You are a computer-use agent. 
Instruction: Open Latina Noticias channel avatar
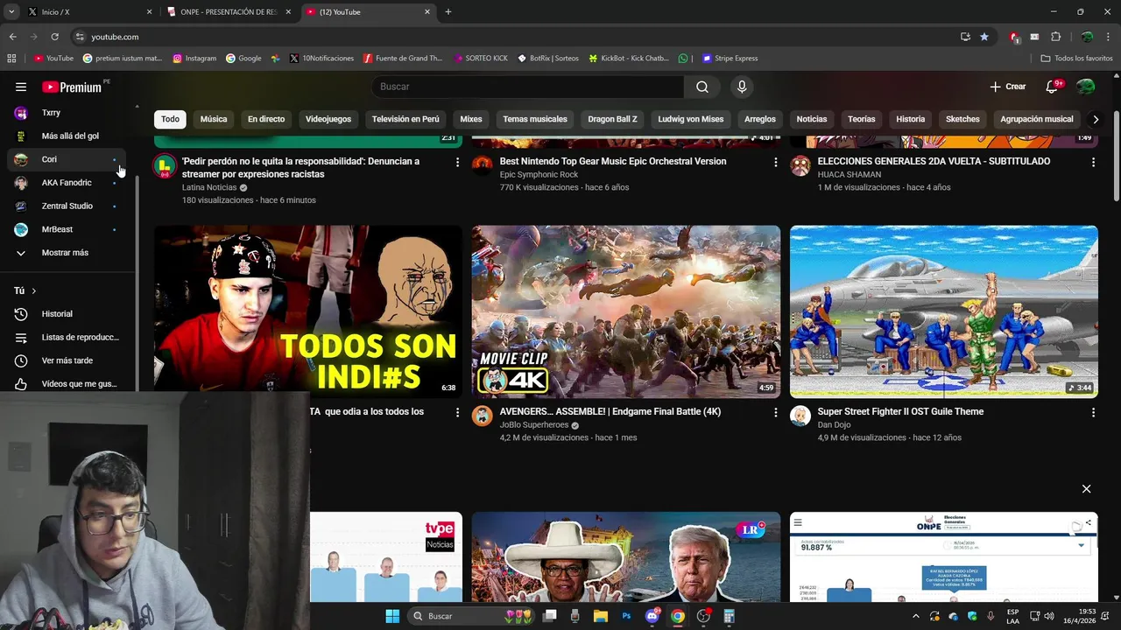point(165,166)
